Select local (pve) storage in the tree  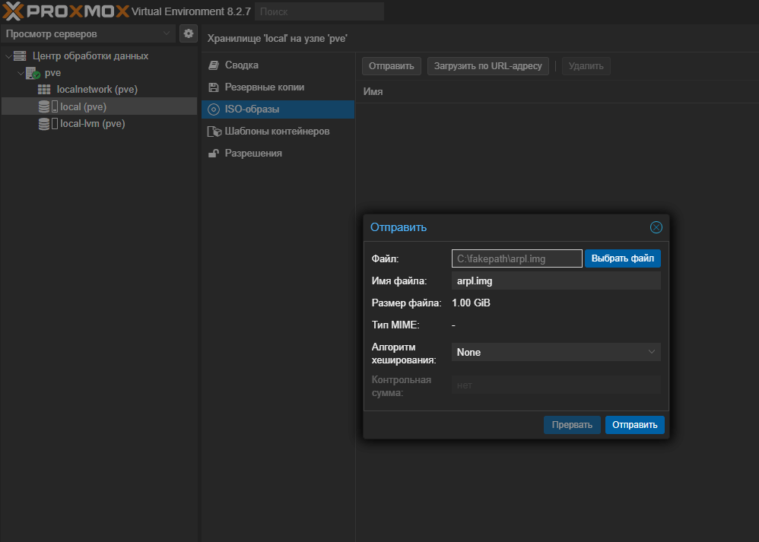coord(99,106)
